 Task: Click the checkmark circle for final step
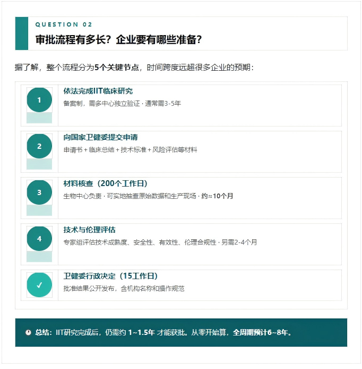pos(39,285)
